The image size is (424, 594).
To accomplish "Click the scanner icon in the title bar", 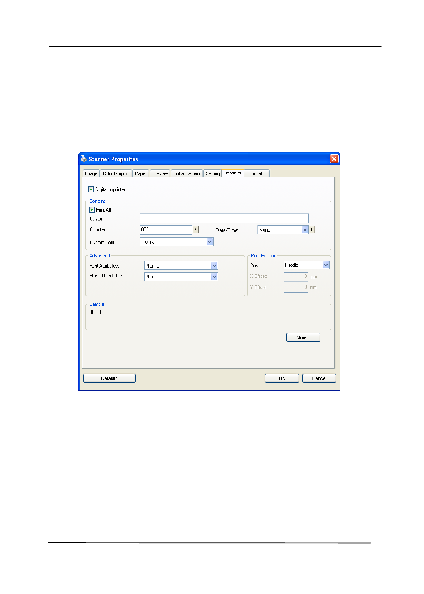I will pyautogui.click(x=84, y=159).
